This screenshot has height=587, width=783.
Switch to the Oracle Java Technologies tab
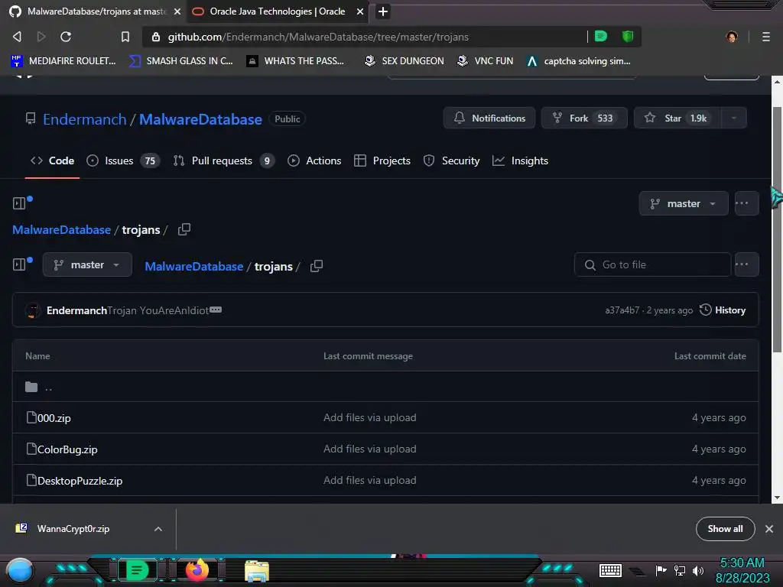click(277, 11)
